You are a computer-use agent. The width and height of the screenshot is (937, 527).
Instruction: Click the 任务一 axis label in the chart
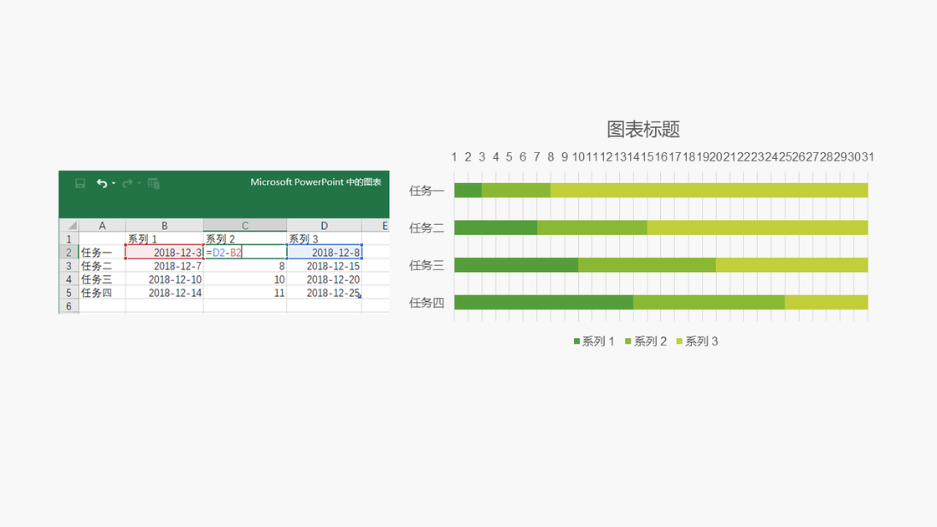coord(427,191)
